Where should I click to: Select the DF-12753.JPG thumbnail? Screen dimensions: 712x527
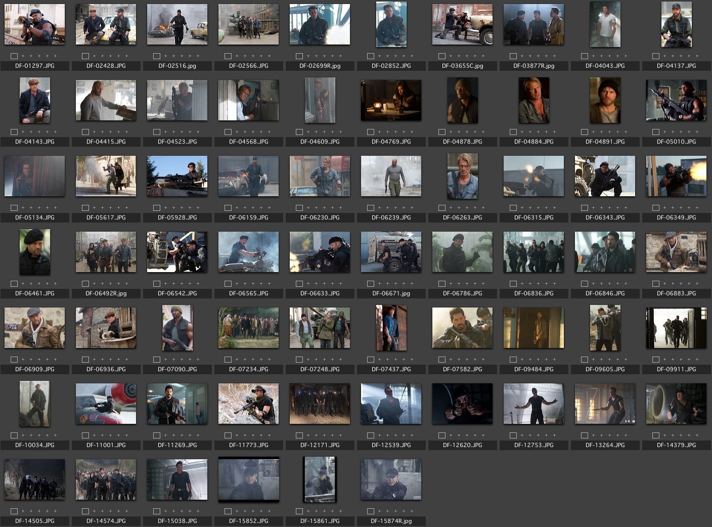(533, 404)
